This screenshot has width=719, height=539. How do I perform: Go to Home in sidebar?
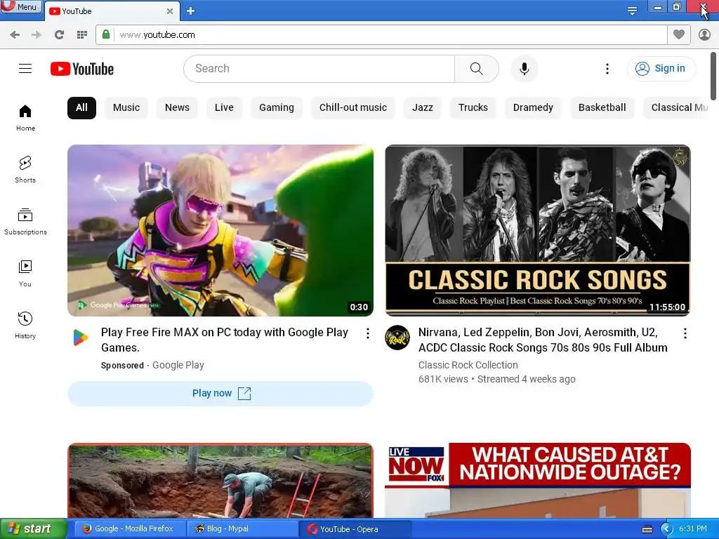(x=25, y=118)
